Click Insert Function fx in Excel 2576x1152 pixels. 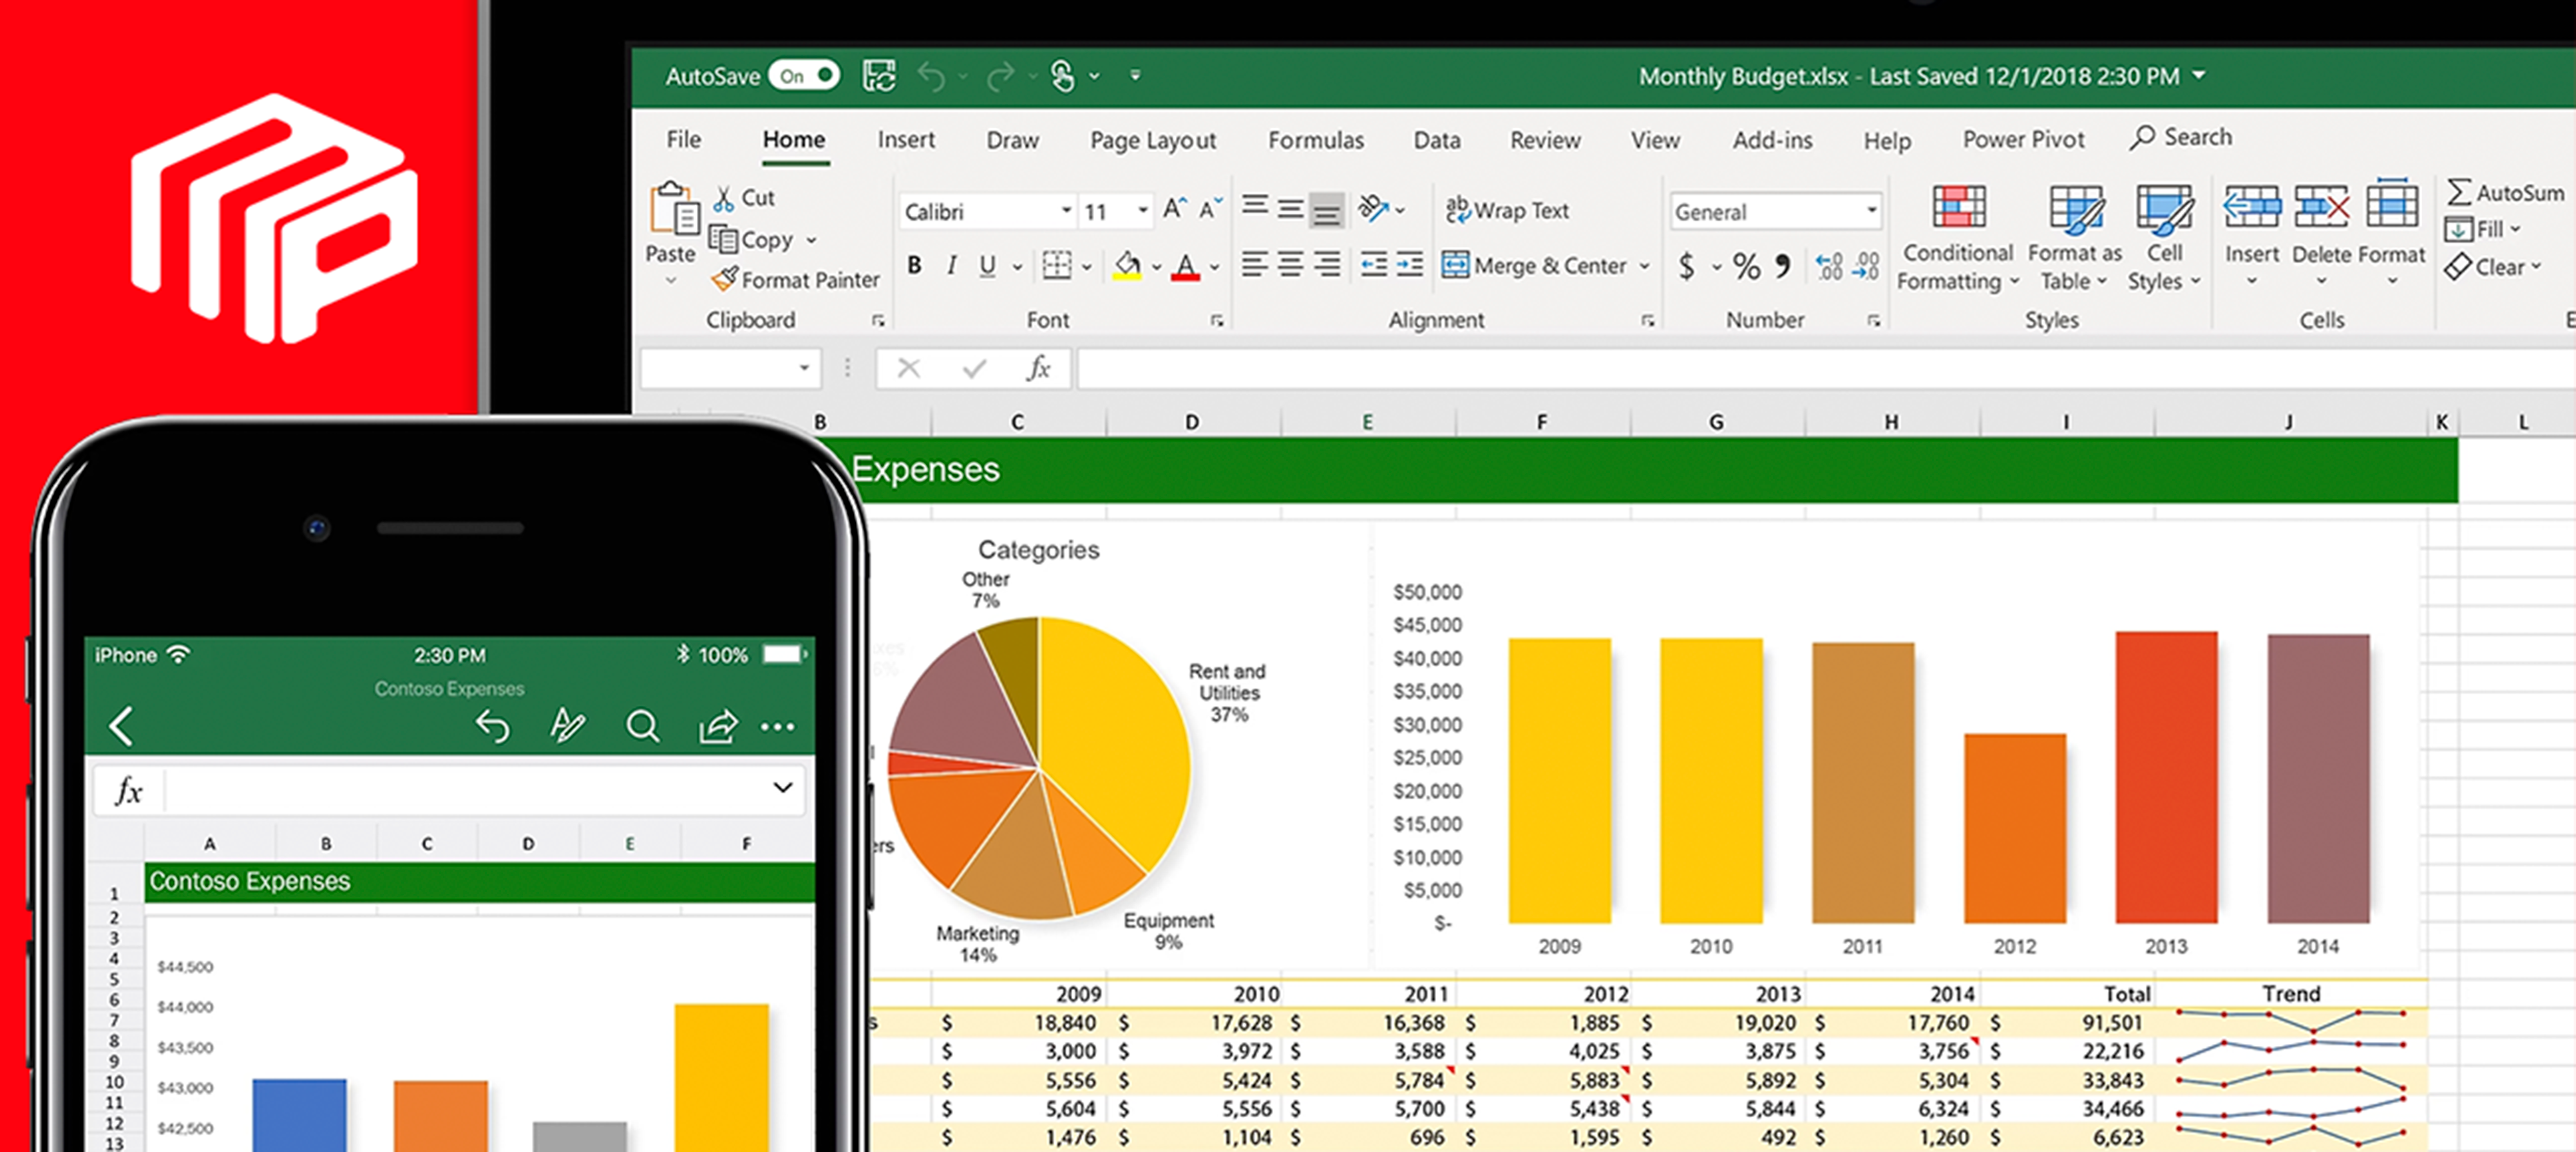pos(1039,369)
